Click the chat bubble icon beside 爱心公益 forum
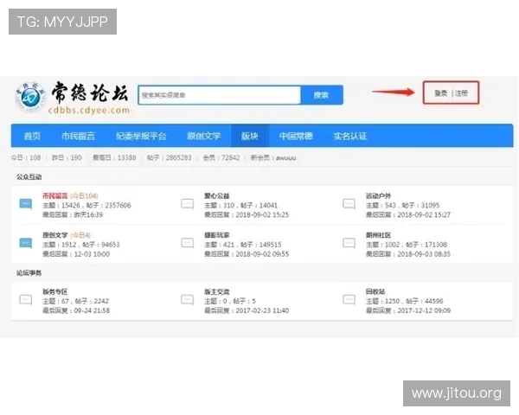The height and width of the screenshot is (415, 519). [x=188, y=204]
